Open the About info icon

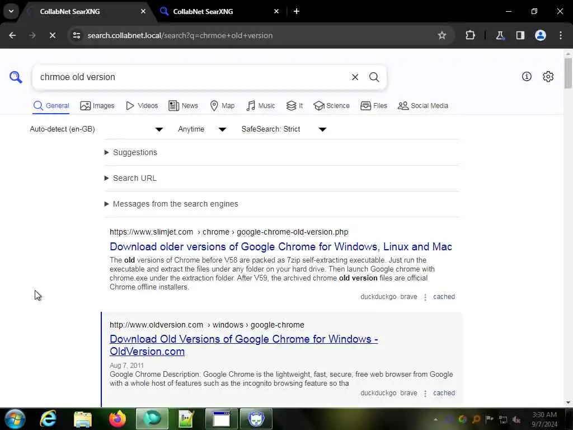[x=526, y=76]
